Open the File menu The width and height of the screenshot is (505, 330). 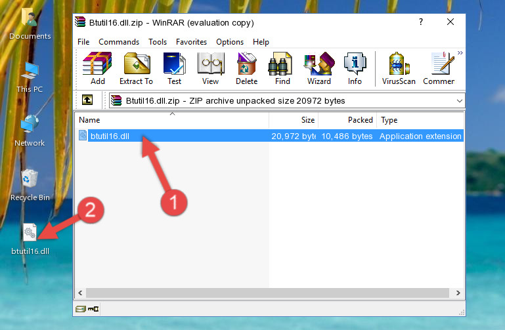click(x=83, y=42)
